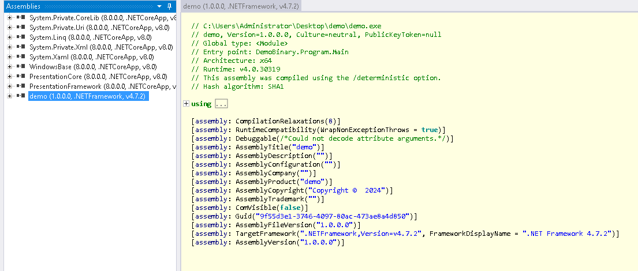Screen dimensions: 638x271
Task: Expand the System.Private.CoreLib assembly node
Action: 10,17
